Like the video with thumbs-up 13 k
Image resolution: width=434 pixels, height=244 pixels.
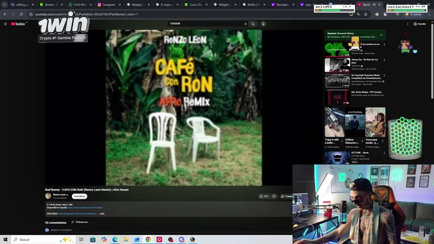[x=264, y=196]
